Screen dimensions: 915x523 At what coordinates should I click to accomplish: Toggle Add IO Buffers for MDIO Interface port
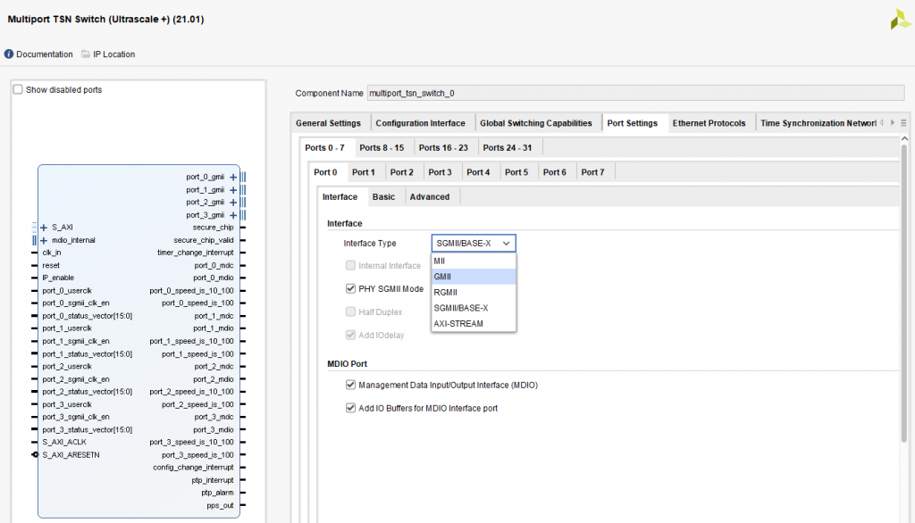pos(350,408)
